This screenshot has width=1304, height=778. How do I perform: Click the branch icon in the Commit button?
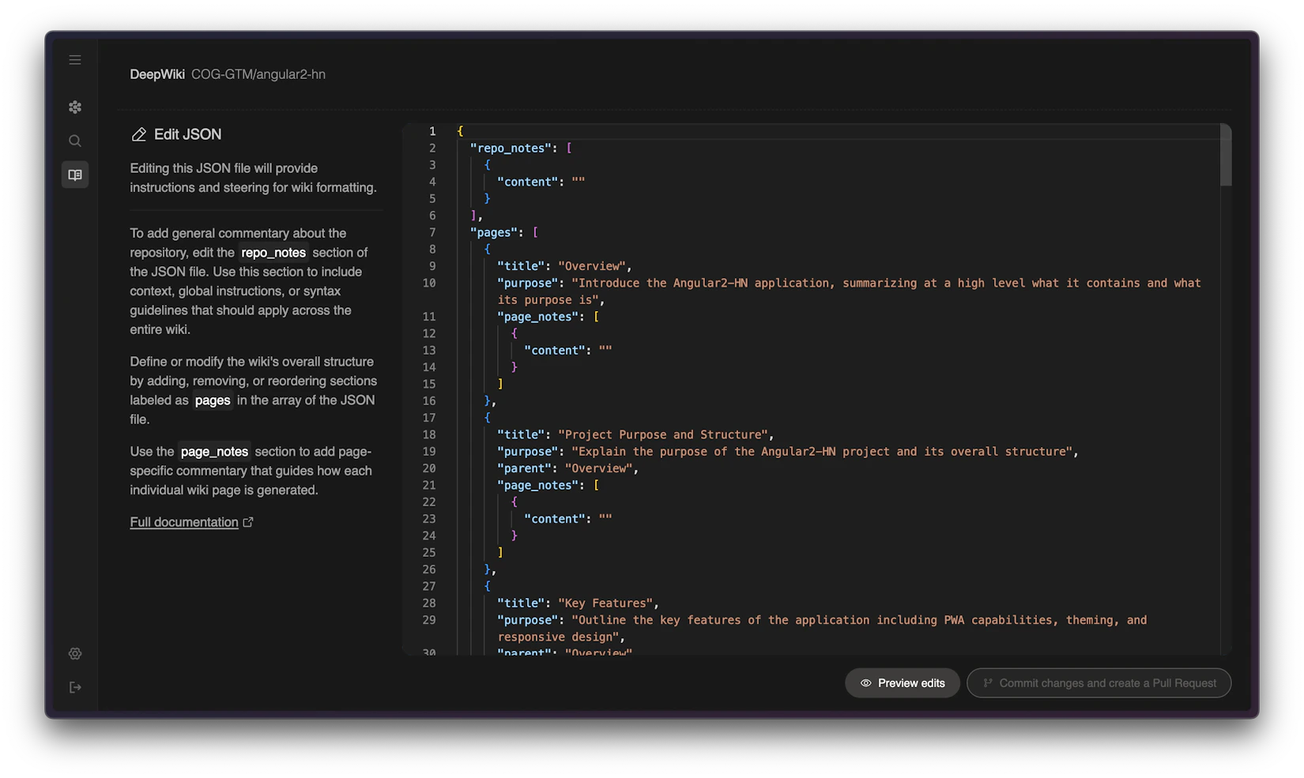click(x=988, y=683)
